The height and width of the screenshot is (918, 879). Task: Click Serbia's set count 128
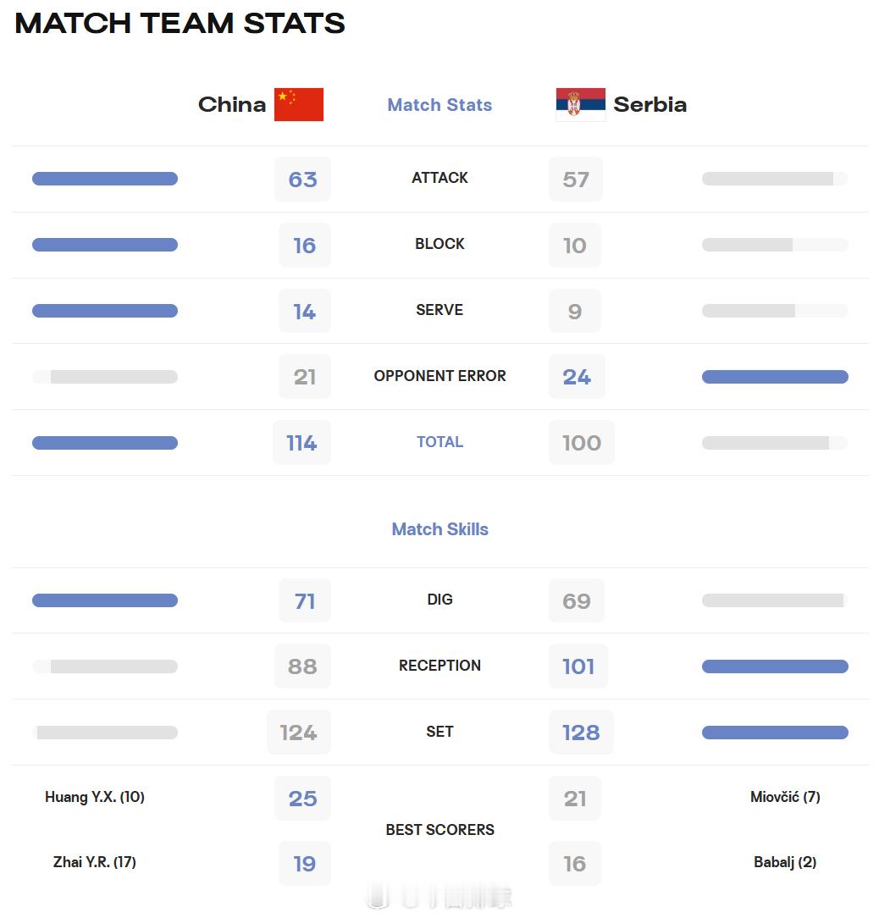click(x=581, y=733)
